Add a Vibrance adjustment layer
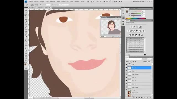The width and height of the screenshot is (177, 99). tap(128, 31)
